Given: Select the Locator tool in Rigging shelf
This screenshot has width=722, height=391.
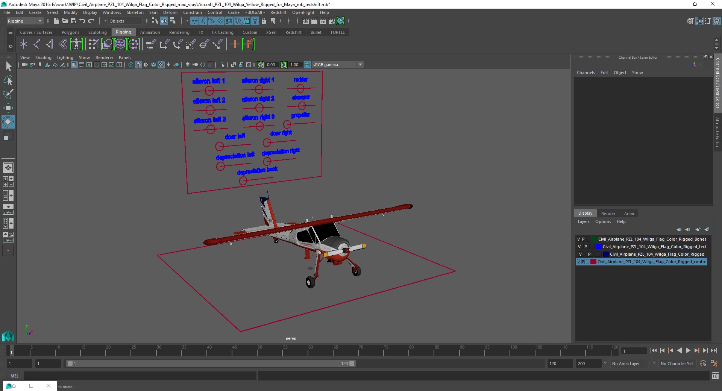Looking at the screenshot, I should 24,44.
